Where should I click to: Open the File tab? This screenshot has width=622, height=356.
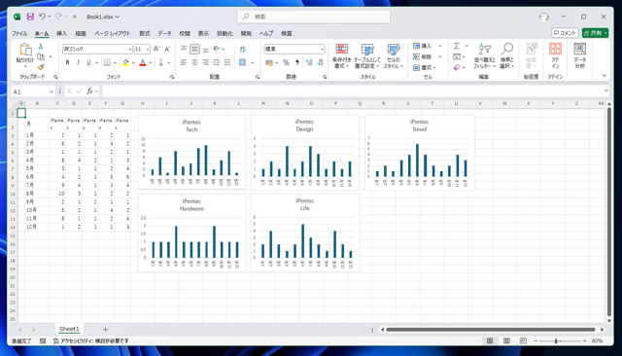pos(19,33)
